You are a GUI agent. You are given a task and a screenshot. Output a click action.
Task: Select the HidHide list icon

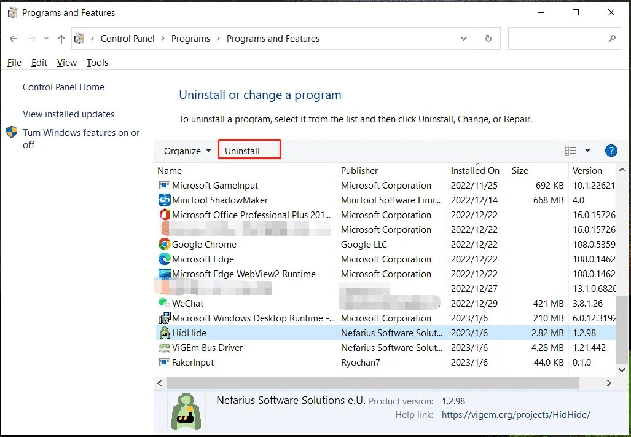click(x=164, y=333)
